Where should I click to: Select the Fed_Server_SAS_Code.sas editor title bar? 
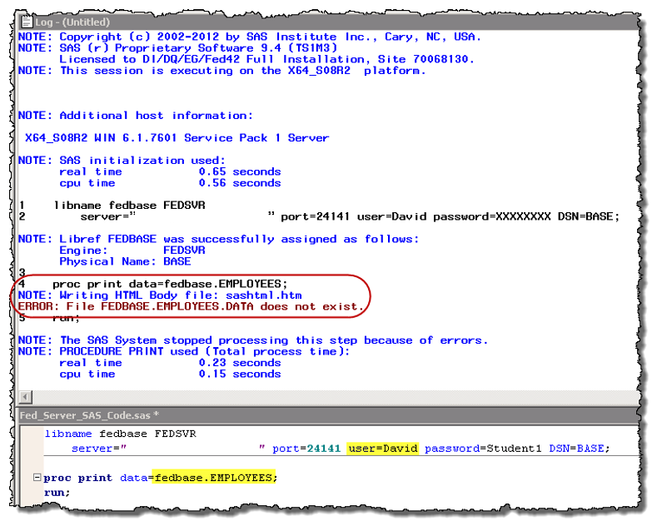click(83, 414)
